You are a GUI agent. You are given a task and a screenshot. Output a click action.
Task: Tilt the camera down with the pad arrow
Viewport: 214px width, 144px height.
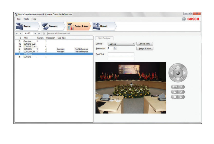[x=178, y=79]
